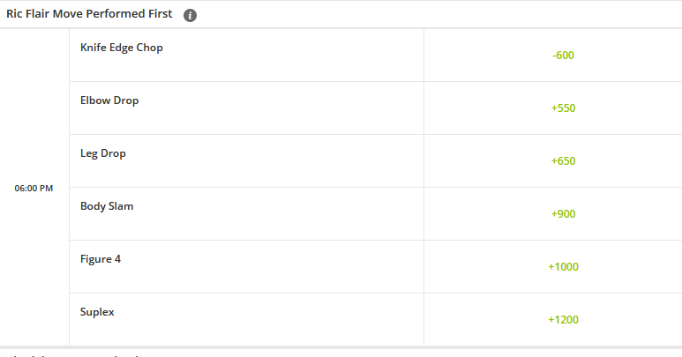Click the Figure 4 label
This screenshot has height=357, width=682.
pyautogui.click(x=101, y=259)
